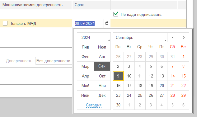Expand the Сентябрь month selector
Image resolution: width=197 pixels, height=117 pixels.
140,37
